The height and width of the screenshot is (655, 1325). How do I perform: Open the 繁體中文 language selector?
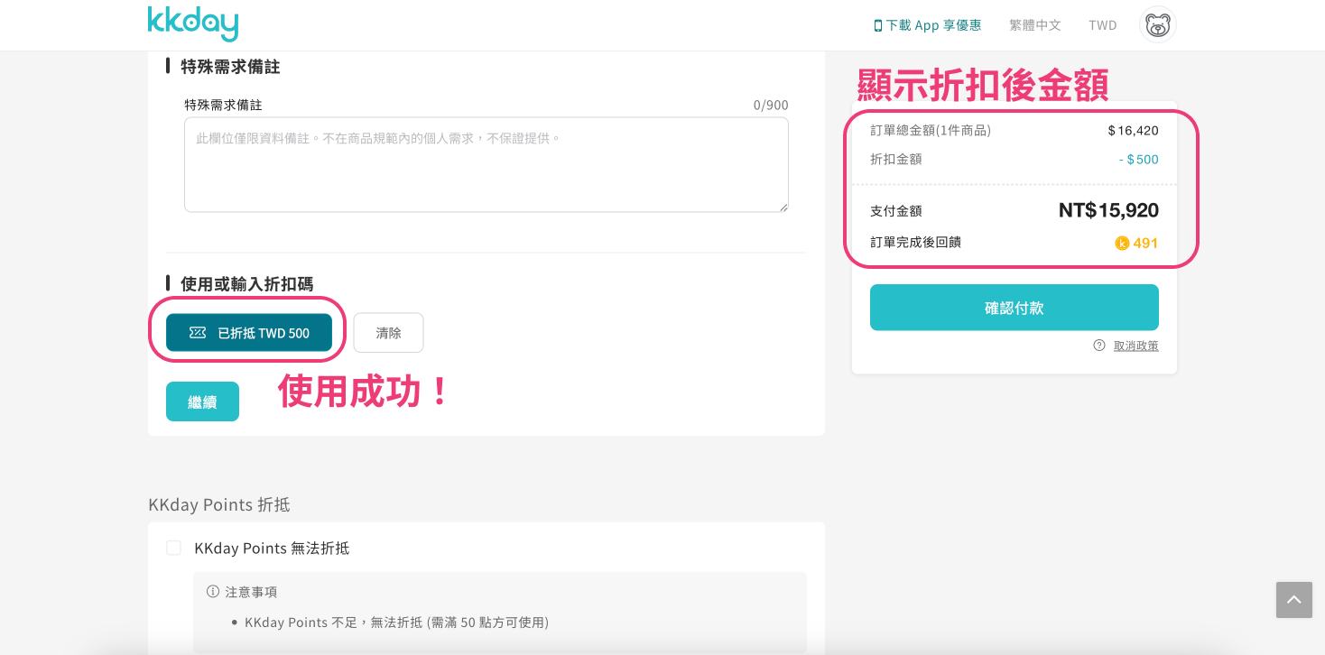(1034, 24)
